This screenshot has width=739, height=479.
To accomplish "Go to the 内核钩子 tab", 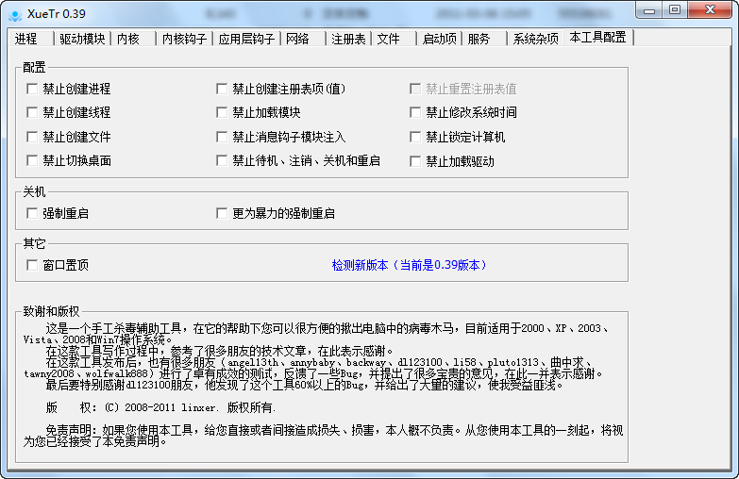I will point(184,39).
